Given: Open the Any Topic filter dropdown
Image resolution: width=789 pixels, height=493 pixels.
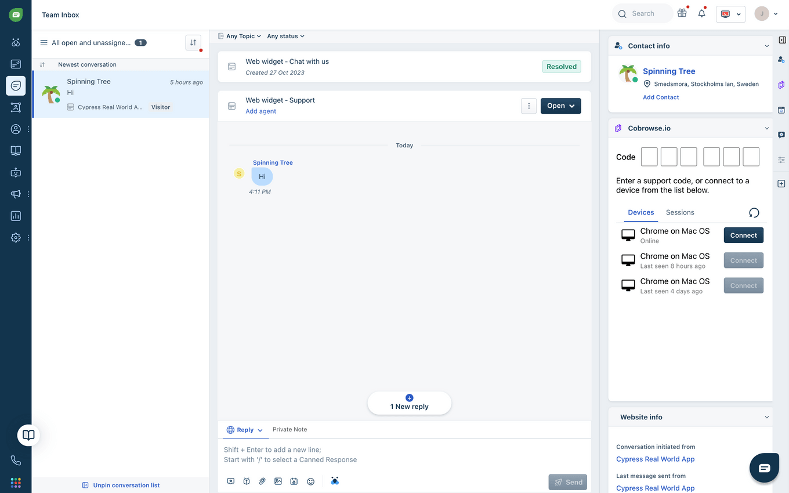Looking at the screenshot, I should click(240, 36).
